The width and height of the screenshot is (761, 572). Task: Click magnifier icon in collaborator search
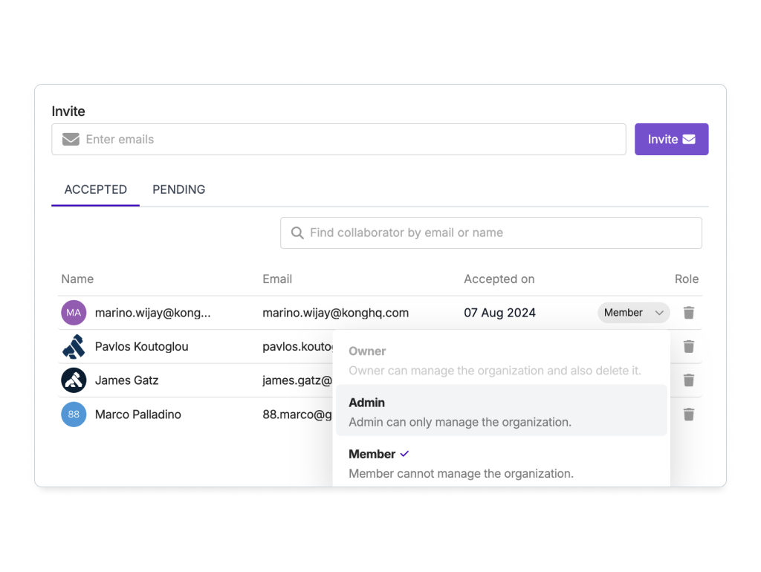coord(297,233)
